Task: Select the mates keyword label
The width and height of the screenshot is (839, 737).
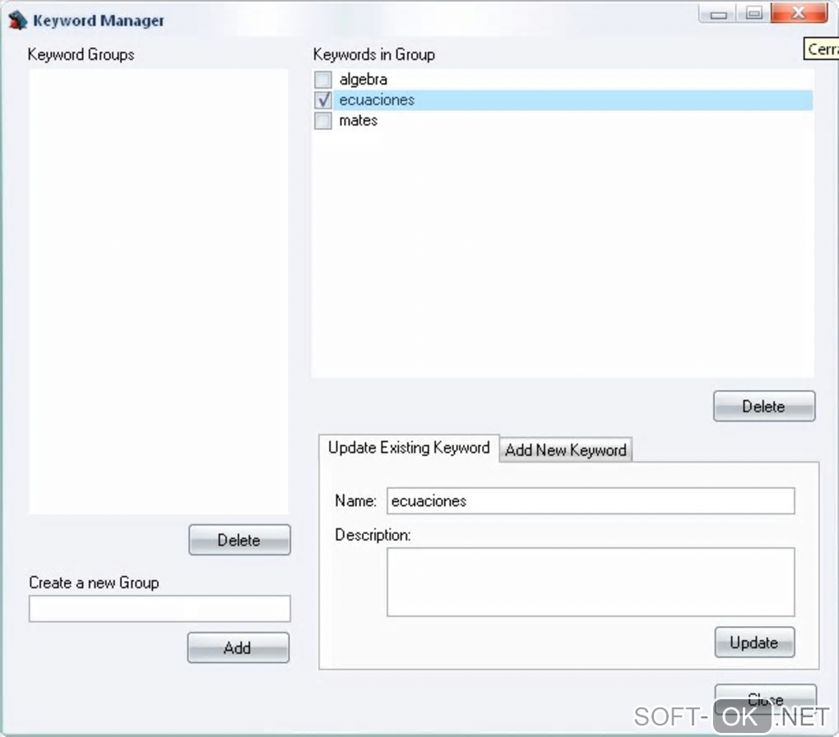Action: point(358,121)
